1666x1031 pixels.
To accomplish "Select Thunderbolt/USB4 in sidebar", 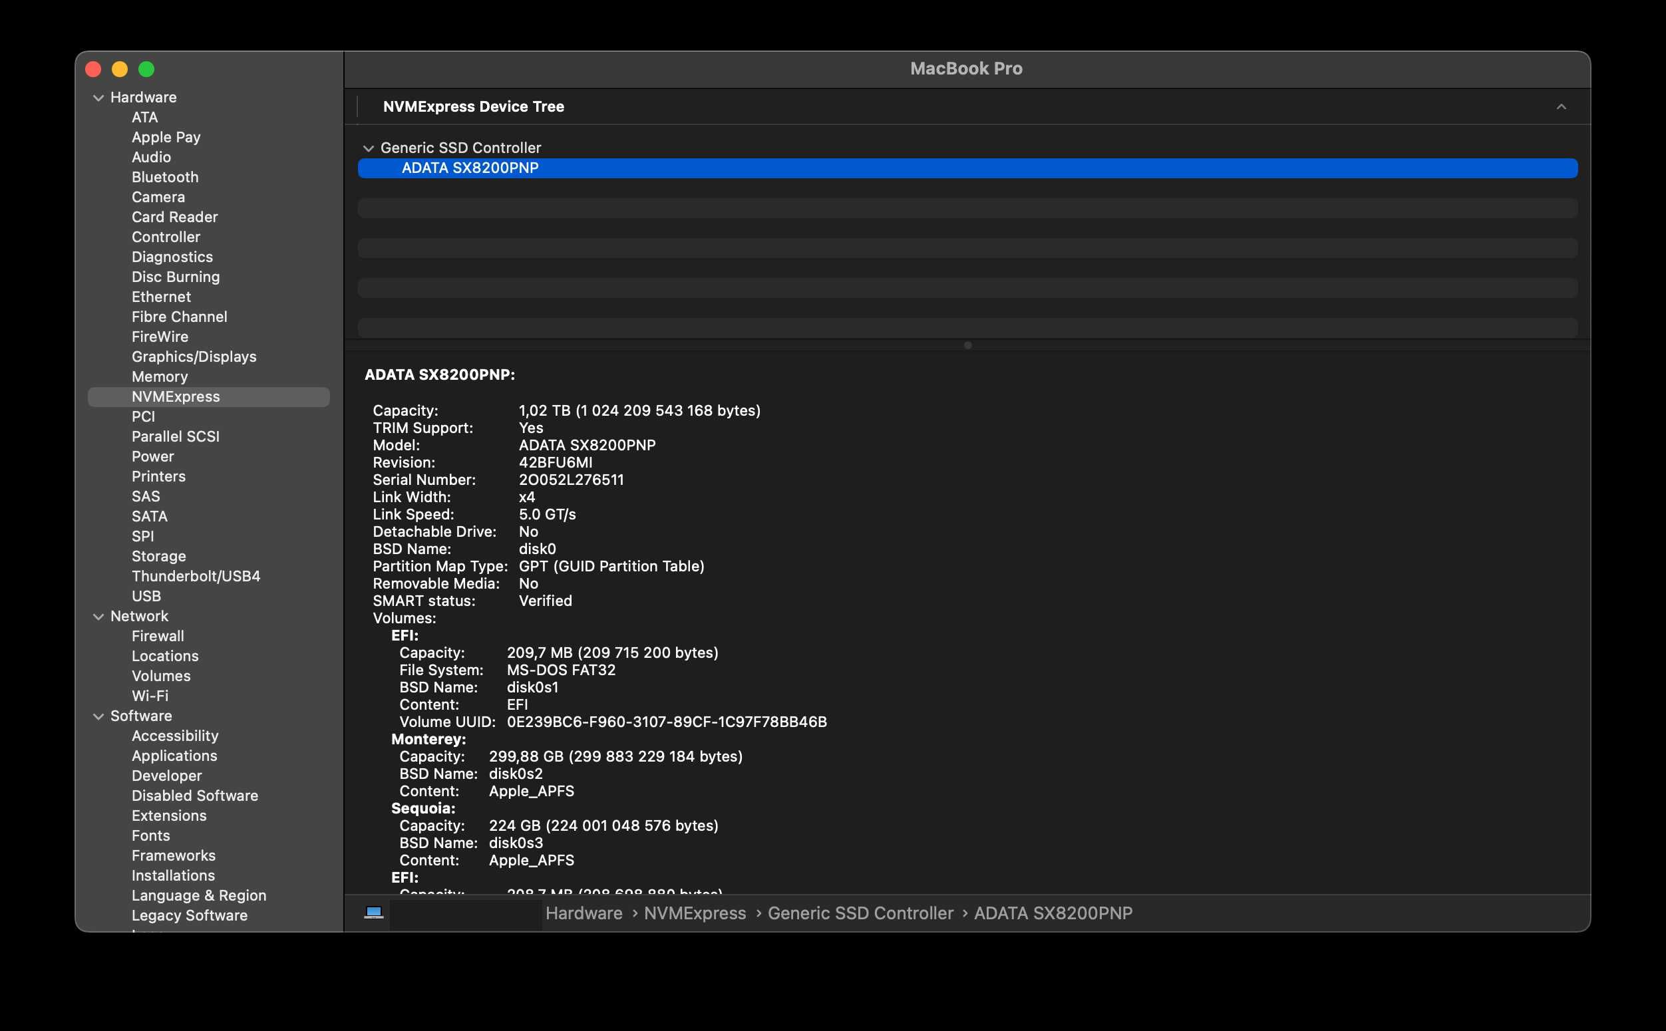I will 196,576.
